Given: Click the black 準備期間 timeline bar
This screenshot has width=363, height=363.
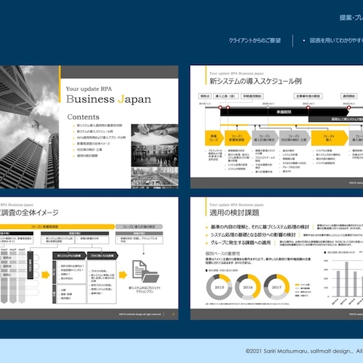Looking at the screenshot, I should coord(284,112).
